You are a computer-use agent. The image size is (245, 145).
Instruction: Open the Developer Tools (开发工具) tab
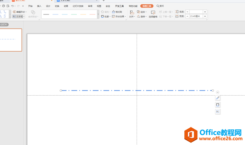120,6
